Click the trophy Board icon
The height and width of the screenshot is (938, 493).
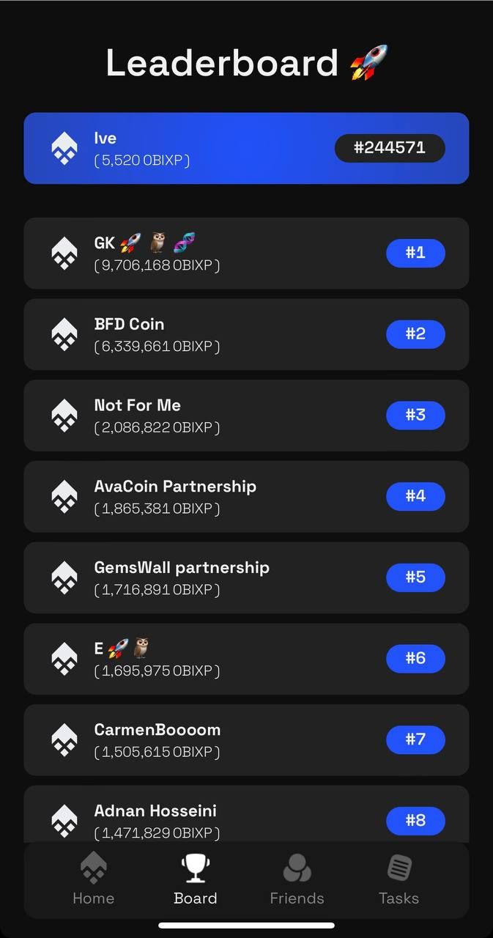click(195, 868)
